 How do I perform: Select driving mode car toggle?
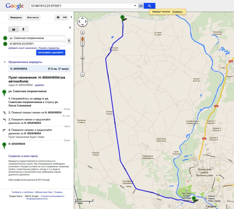click(x=13, y=29)
